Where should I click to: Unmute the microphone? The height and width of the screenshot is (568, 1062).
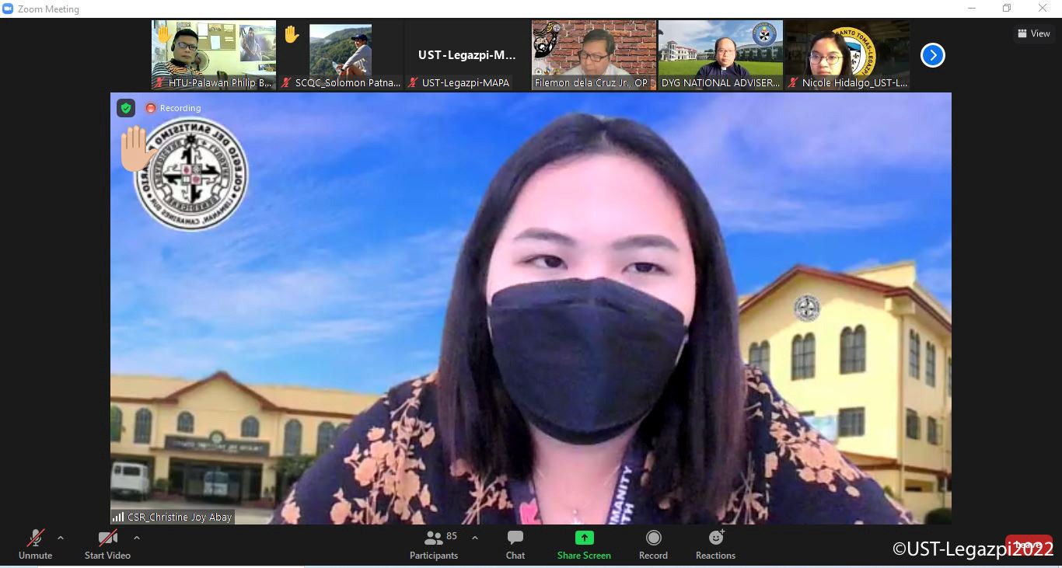pyautogui.click(x=36, y=545)
